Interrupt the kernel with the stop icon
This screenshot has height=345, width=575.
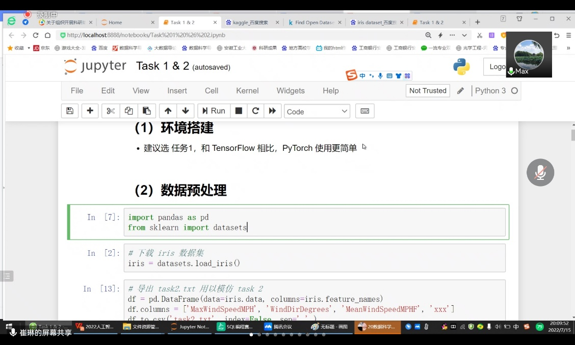238,111
